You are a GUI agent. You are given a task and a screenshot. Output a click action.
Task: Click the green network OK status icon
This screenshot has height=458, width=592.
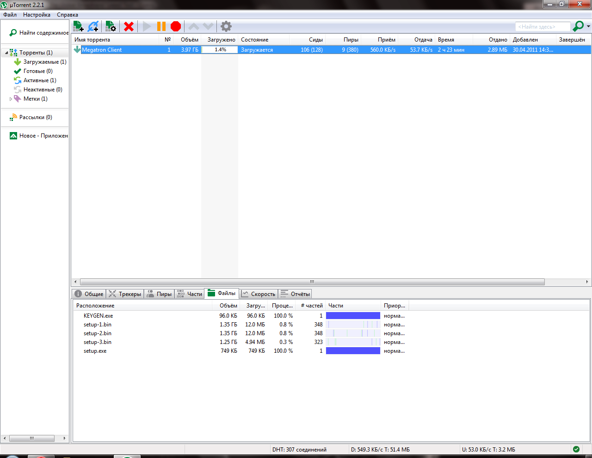click(x=576, y=449)
